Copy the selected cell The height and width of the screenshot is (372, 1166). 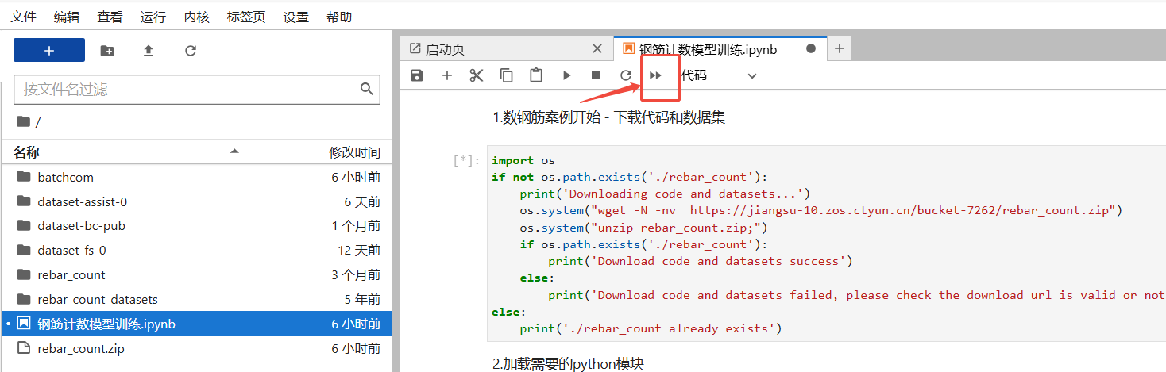[x=506, y=75]
